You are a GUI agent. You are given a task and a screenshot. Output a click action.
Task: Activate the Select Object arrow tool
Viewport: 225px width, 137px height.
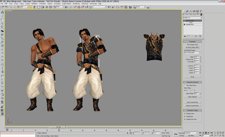click(31, 7)
